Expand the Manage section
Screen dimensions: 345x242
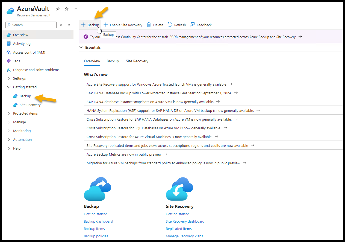9,122
